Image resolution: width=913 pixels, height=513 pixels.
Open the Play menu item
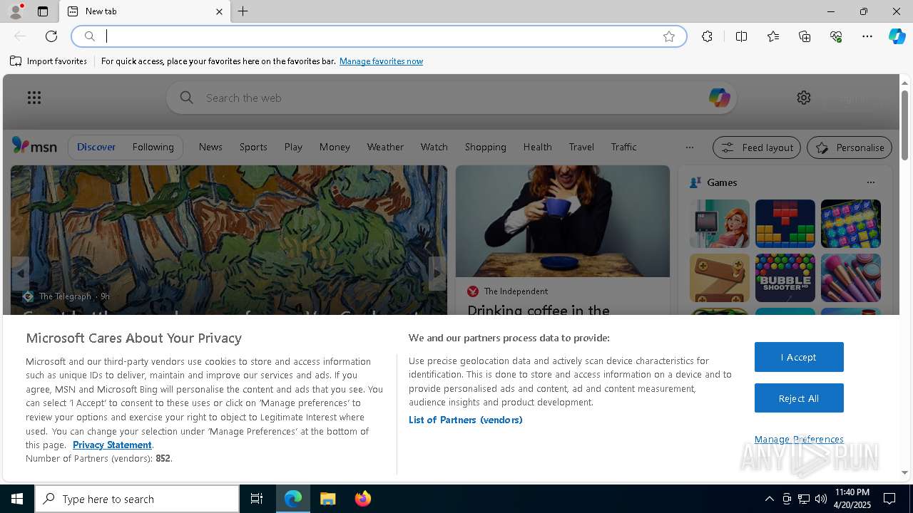pos(293,147)
